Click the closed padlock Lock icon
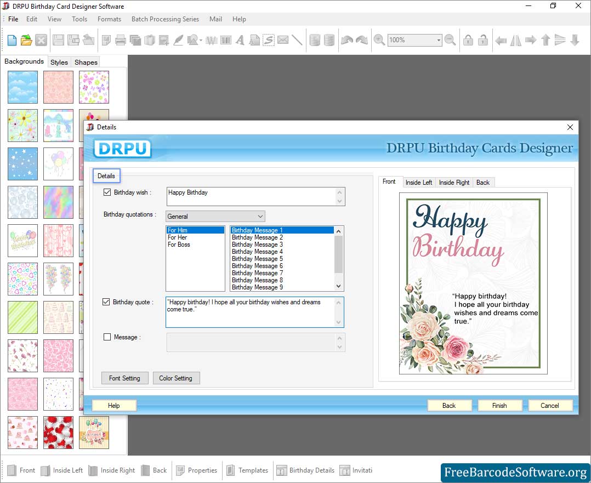591x483 pixels. tap(468, 40)
